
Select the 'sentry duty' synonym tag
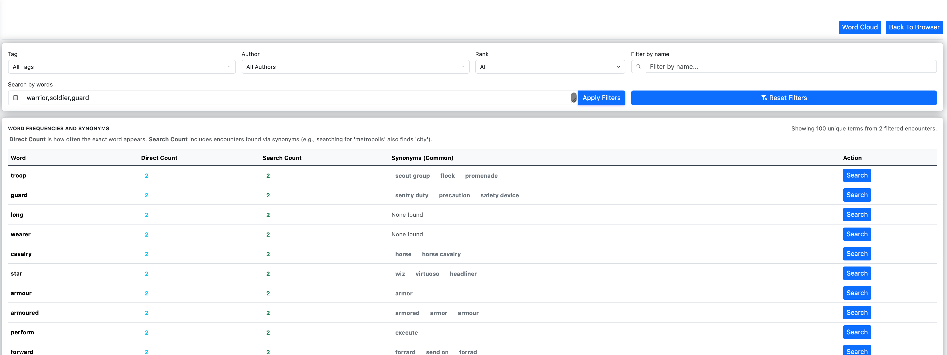click(x=412, y=196)
